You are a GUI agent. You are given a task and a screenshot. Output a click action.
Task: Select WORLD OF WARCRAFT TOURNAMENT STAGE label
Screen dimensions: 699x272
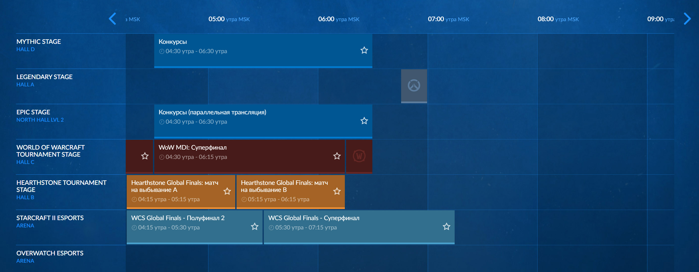(50, 151)
